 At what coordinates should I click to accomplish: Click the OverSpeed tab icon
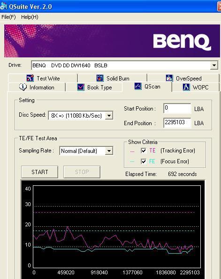169,78
